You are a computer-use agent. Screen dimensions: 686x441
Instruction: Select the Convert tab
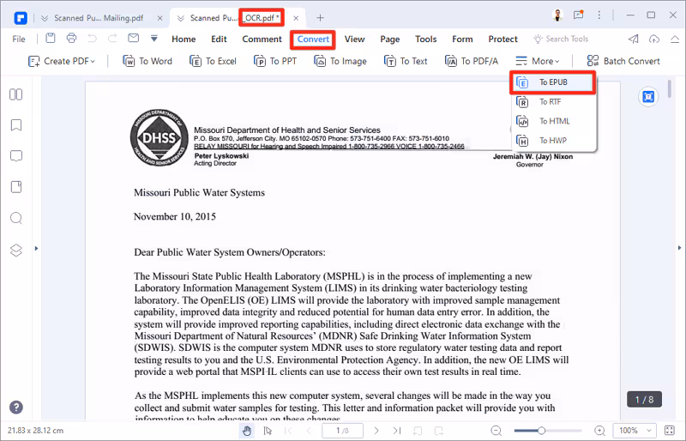(313, 39)
